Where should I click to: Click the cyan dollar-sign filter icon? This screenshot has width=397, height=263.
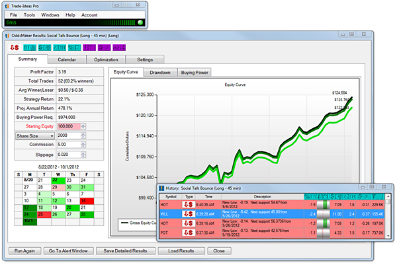tap(44, 48)
